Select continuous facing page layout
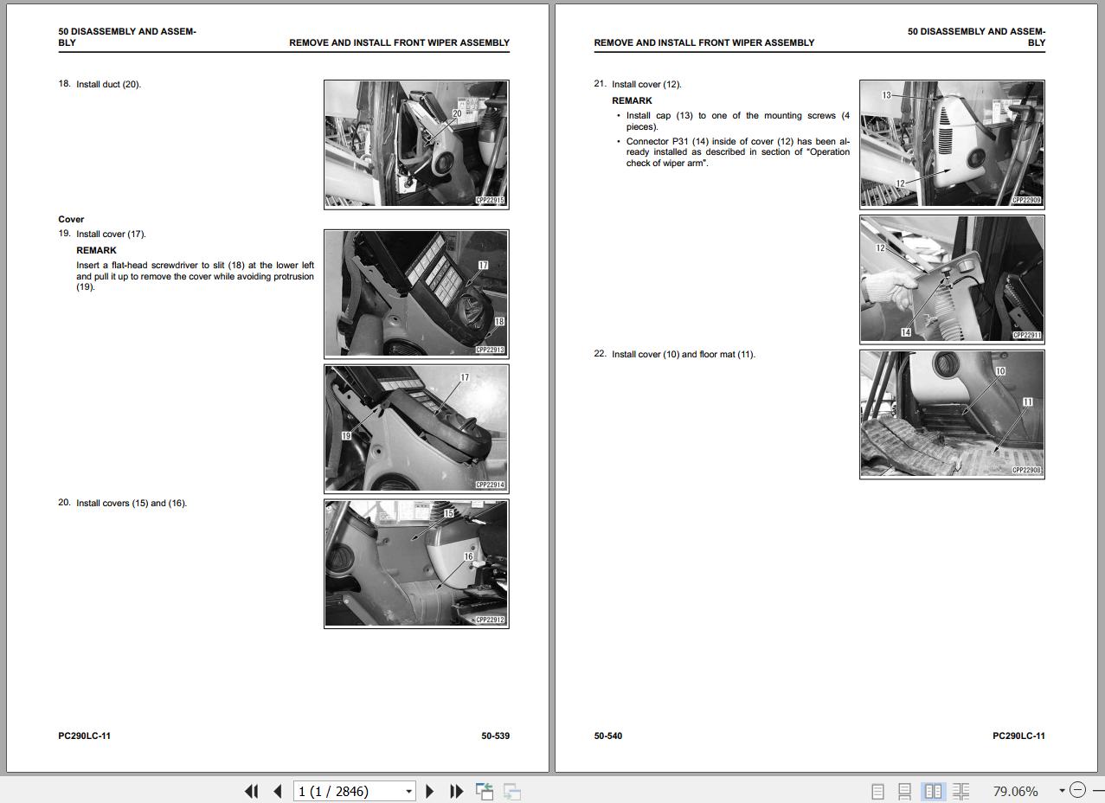The height and width of the screenshot is (803, 1105). click(960, 791)
